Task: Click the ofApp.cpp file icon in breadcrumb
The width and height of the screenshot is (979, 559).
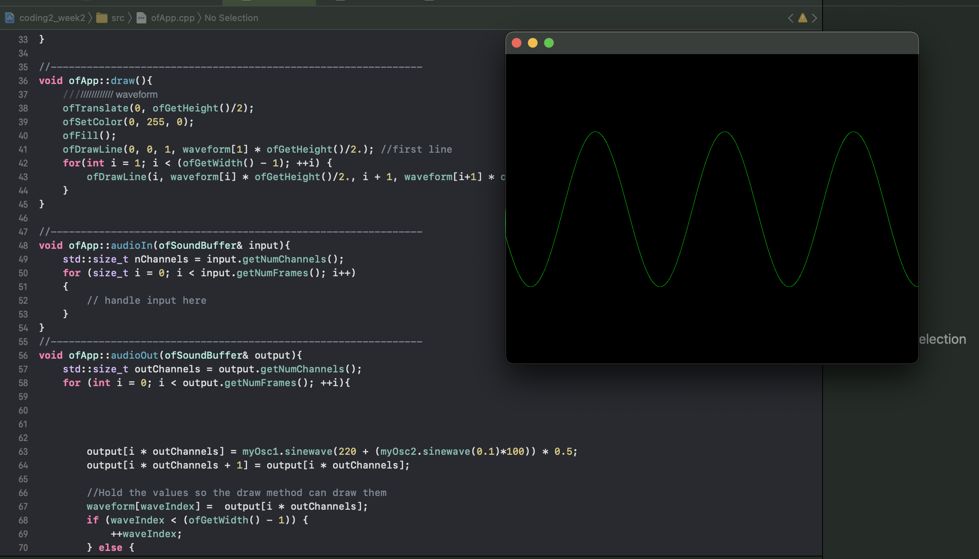Action: (141, 18)
